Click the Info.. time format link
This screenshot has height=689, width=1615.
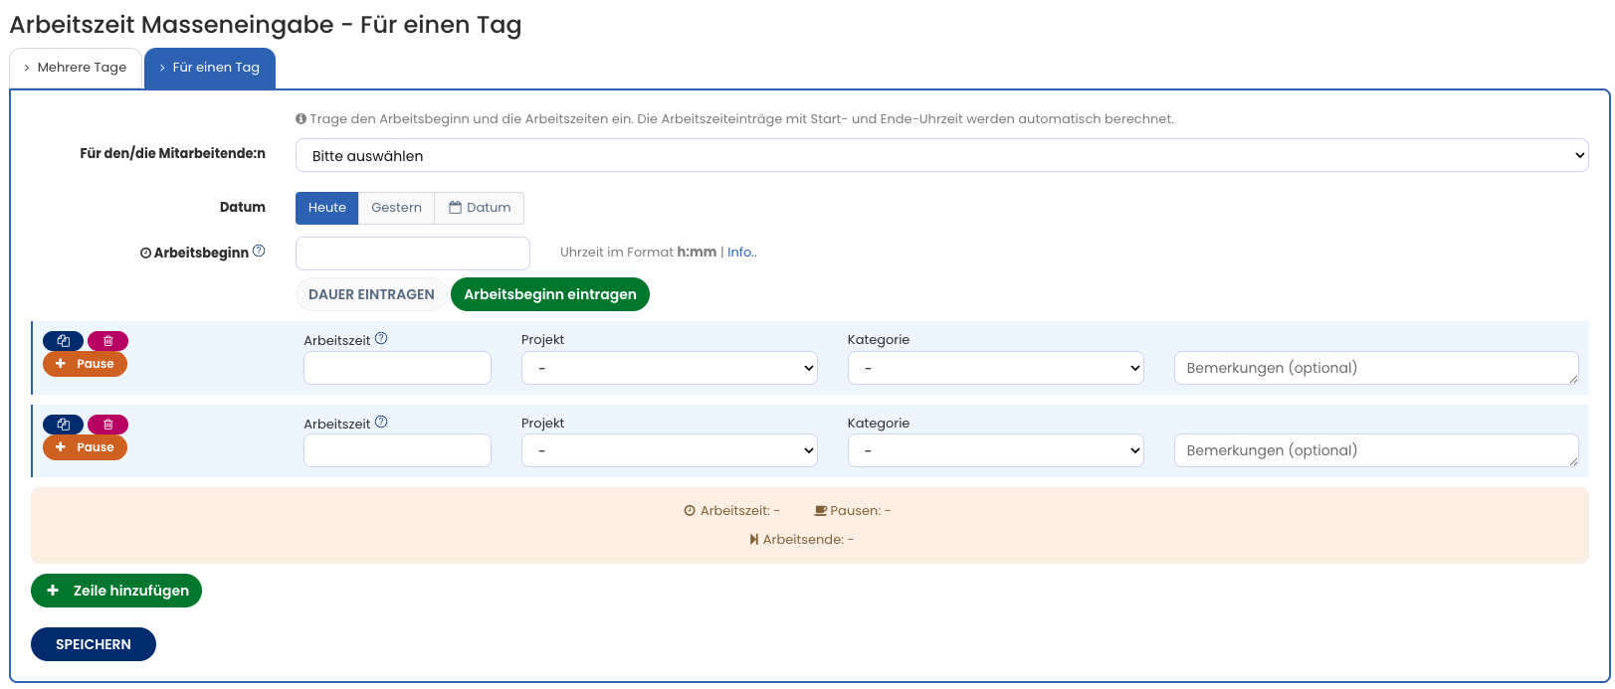741,253
